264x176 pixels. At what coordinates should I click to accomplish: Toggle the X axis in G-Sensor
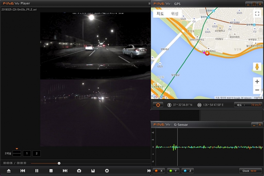pos(159,171)
